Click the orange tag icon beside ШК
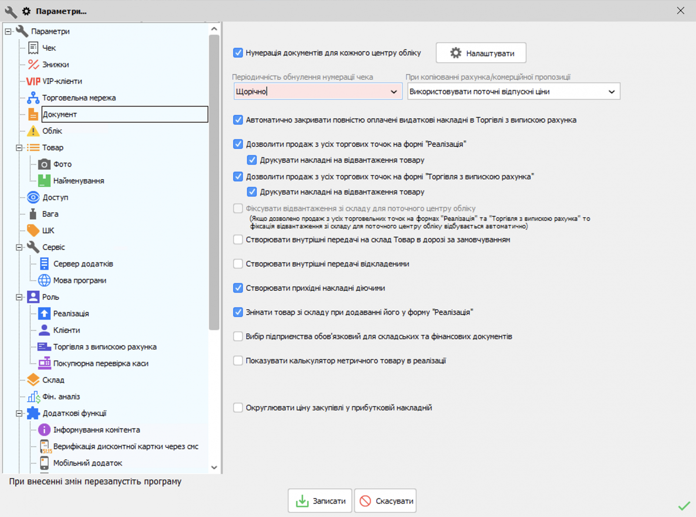 pos(33,231)
